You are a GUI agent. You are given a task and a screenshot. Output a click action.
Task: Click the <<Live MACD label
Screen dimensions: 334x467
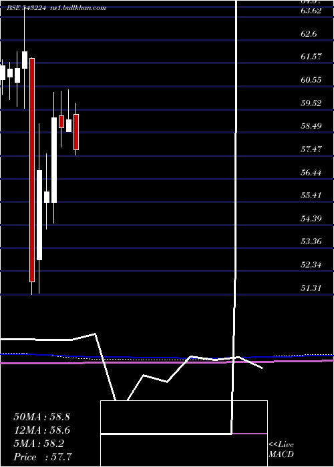[281, 450]
